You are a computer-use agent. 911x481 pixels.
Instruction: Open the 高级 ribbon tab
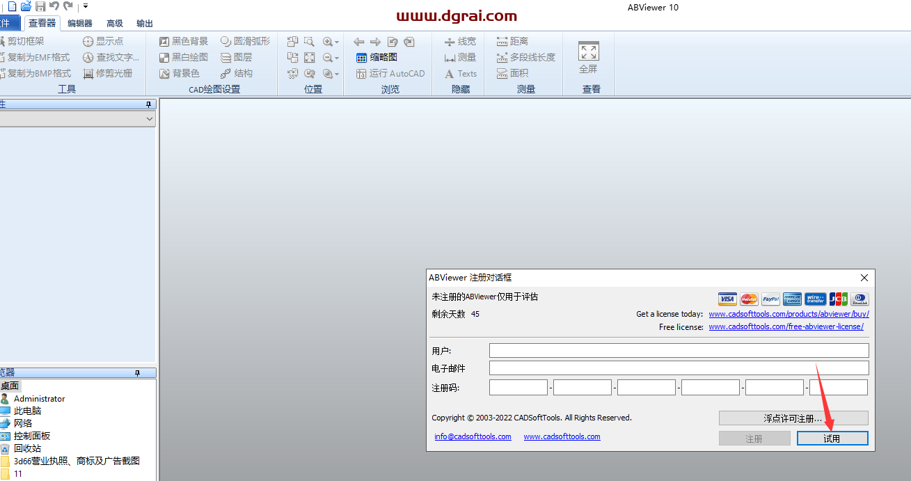tap(115, 23)
